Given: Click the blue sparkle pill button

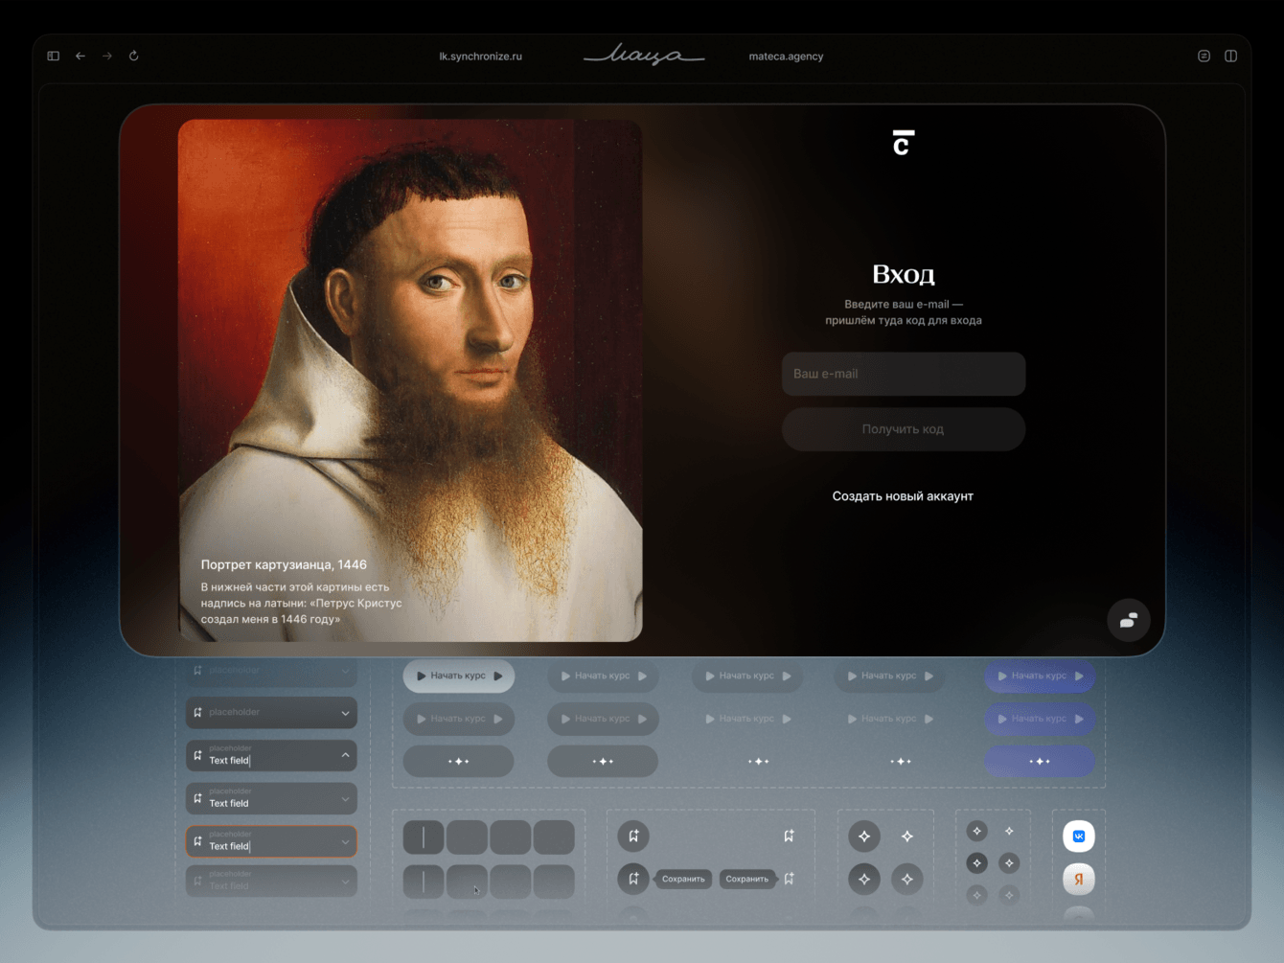Looking at the screenshot, I should click(1040, 761).
